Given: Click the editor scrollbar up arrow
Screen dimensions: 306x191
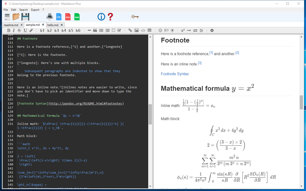Looking at the screenshot, I should pos(150,36).
